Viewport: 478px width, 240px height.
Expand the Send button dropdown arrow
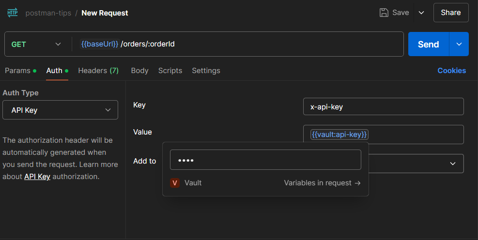pyautogui.click(x=459, y=44)
